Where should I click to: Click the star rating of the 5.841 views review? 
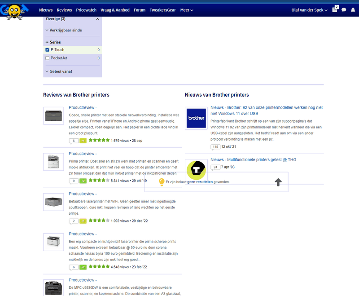click(99, 180)
